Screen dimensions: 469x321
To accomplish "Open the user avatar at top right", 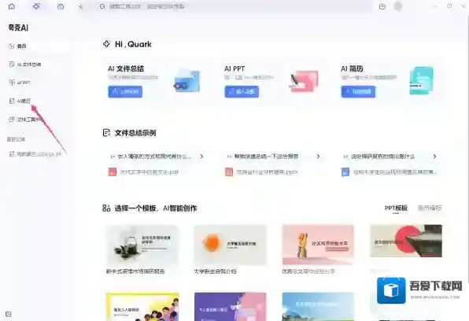I will 398,6.
